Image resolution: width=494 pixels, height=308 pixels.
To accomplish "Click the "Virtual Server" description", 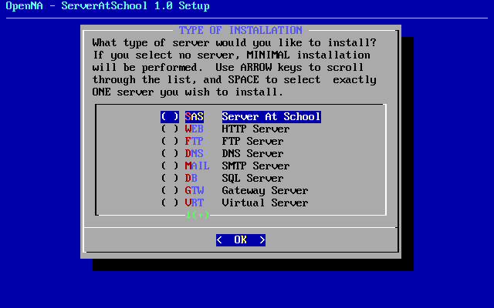I will pyautogui.click(x=265, y=203).
